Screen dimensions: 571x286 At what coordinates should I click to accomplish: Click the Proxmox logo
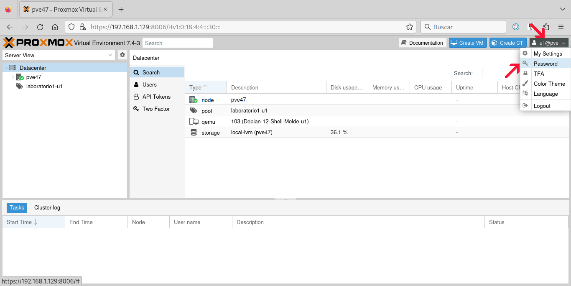[38, 43]
